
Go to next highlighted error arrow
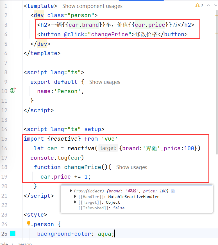tap(216, 5)
